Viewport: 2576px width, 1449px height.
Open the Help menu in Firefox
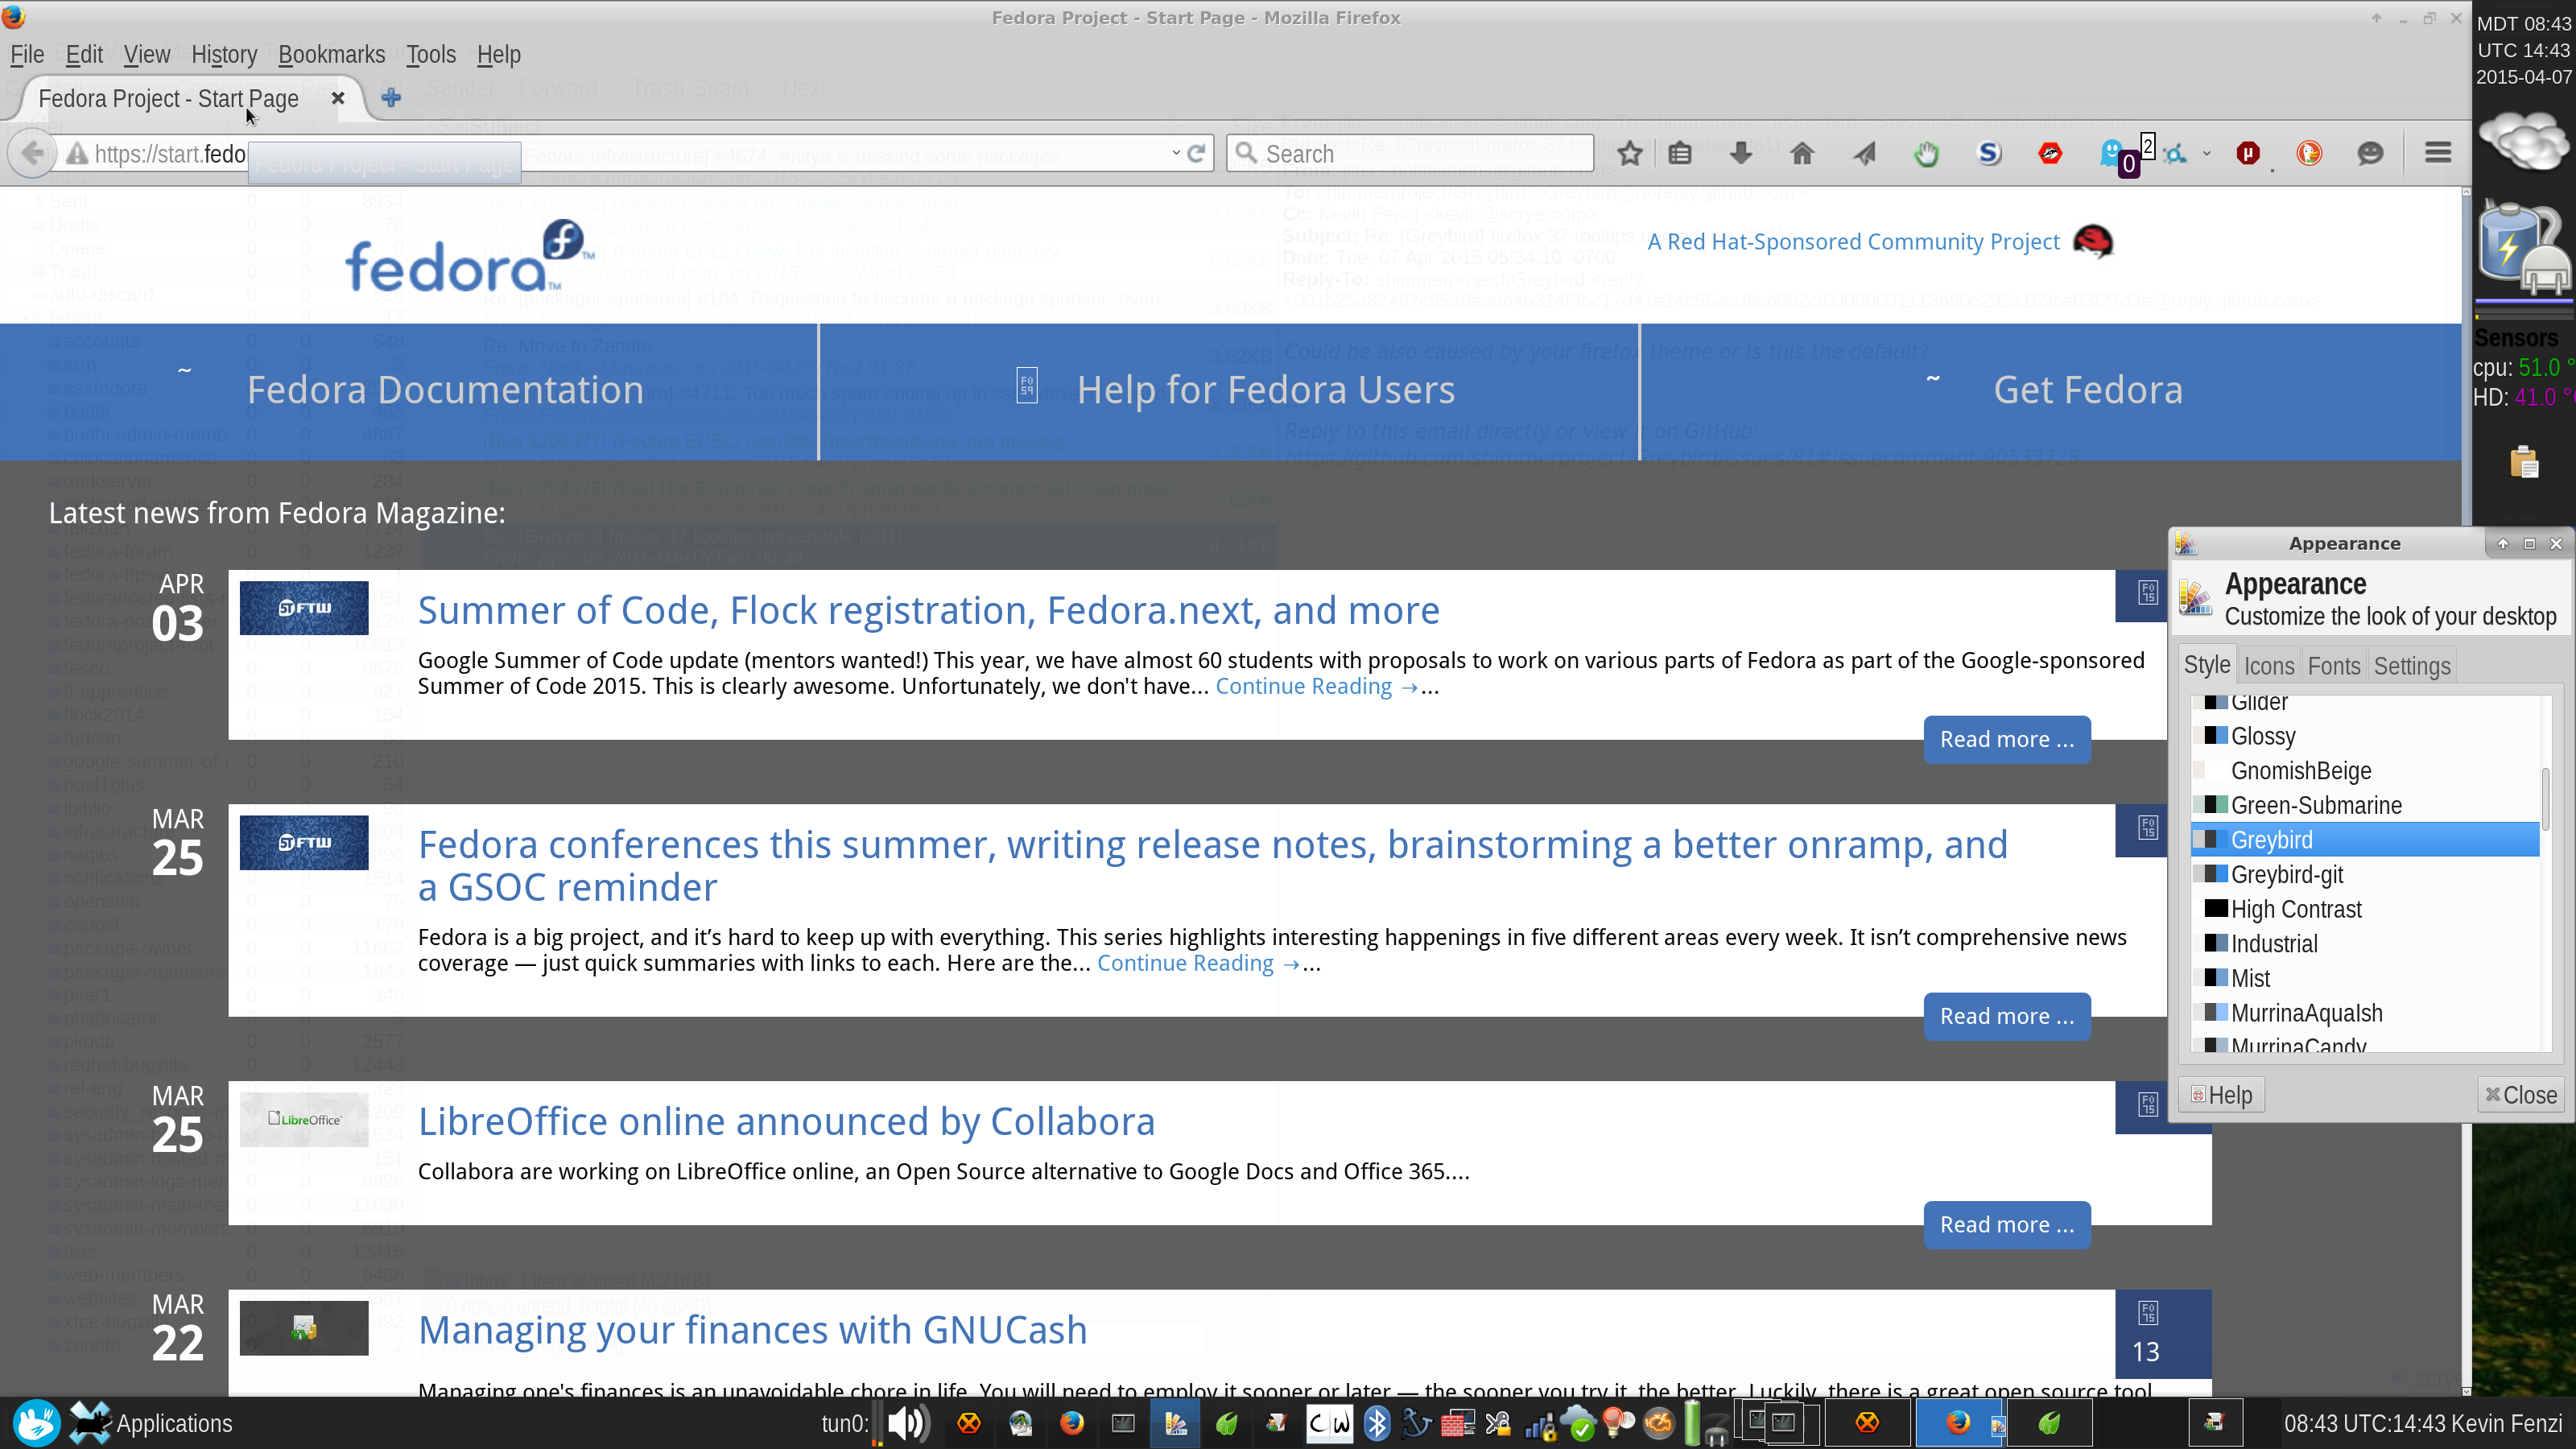tap(498, 54)
